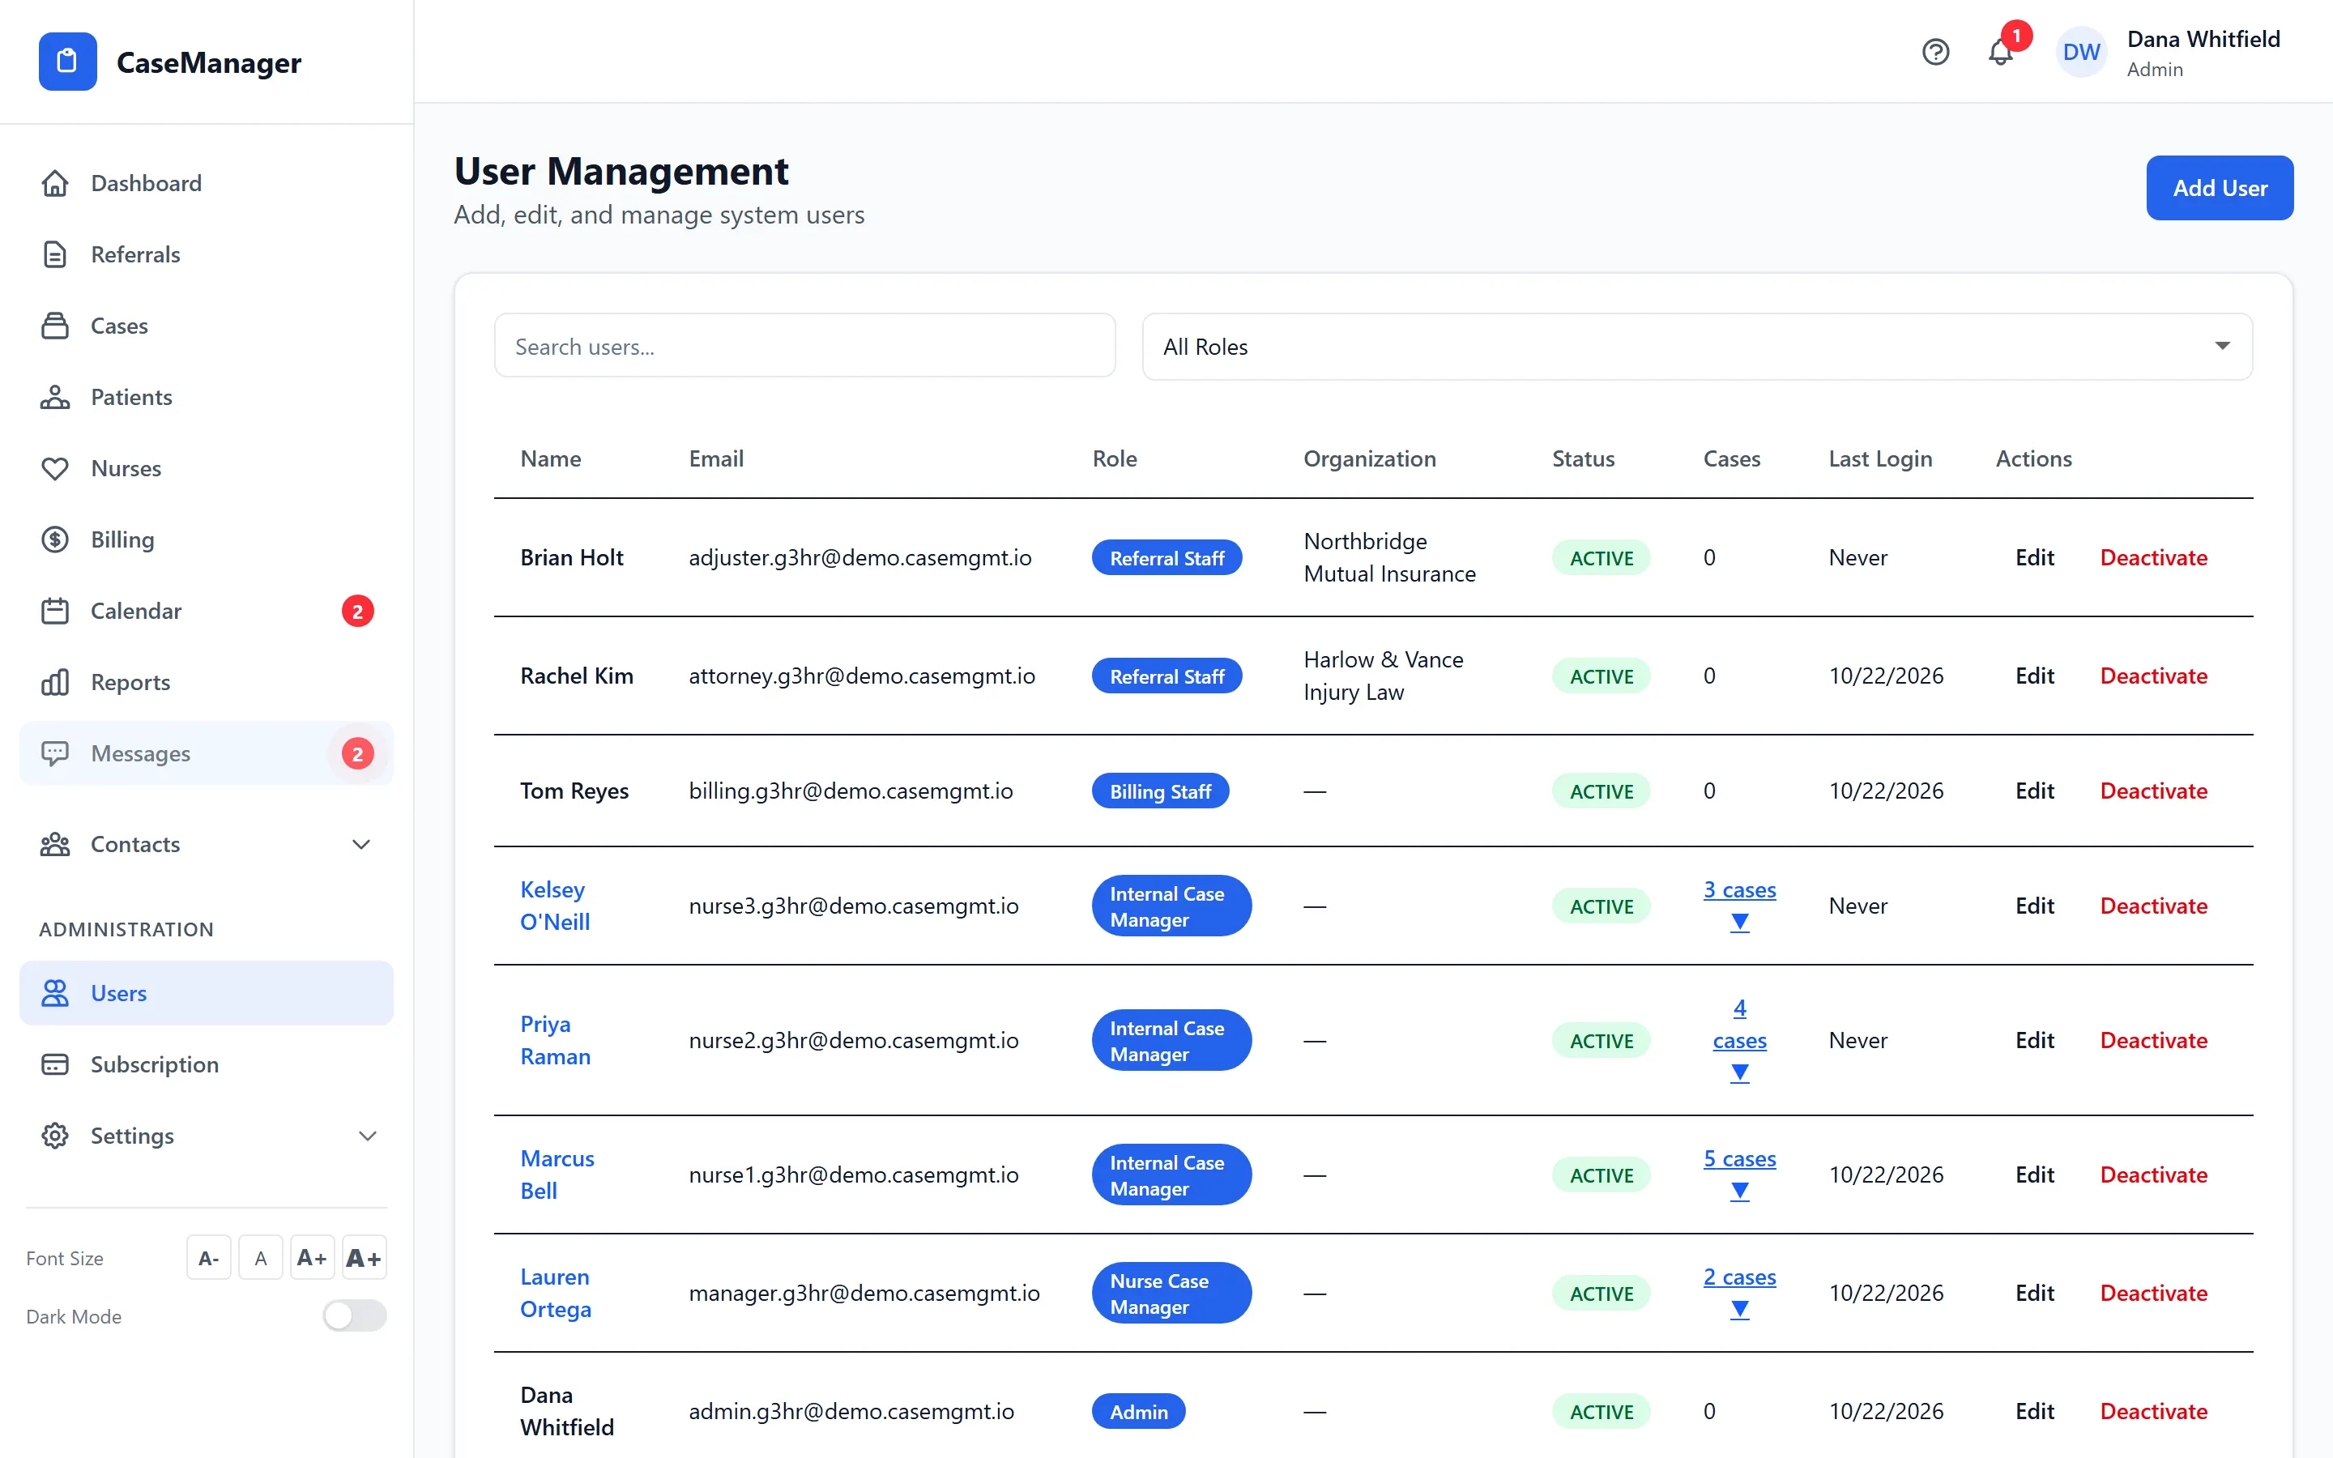Screen dimensions: 2333x1458
Task: Expand the Settings submenu chevron
Action: [367, 1136]
